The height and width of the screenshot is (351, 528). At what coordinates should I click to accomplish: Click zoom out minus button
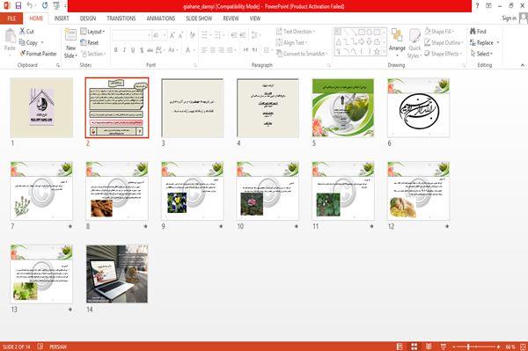click(453, 347)
